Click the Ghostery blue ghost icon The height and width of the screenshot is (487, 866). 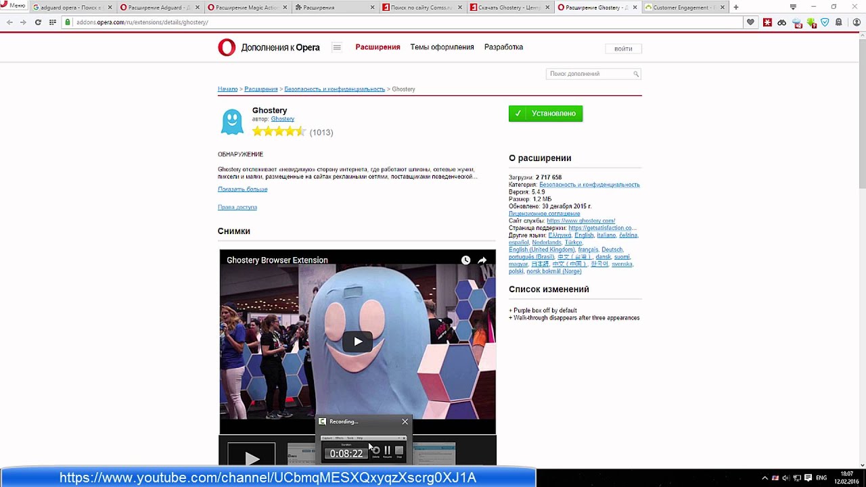coord(232,122)
